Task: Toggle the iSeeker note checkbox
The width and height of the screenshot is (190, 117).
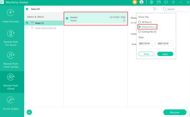Action: tap(67, 19)
